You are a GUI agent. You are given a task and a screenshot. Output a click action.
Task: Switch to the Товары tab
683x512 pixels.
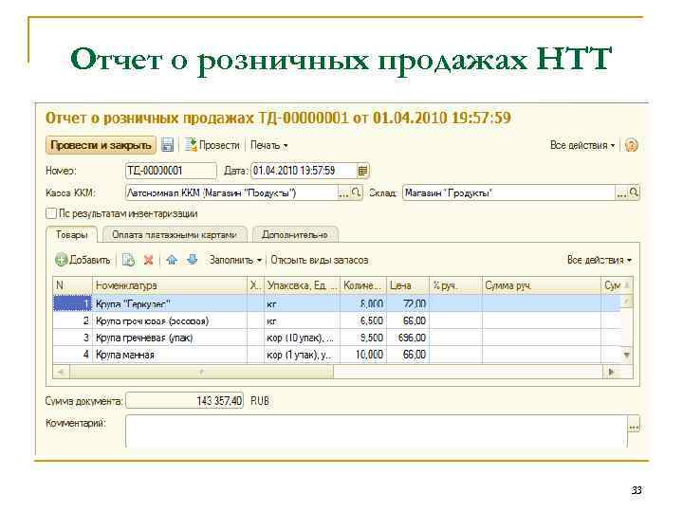72,235
